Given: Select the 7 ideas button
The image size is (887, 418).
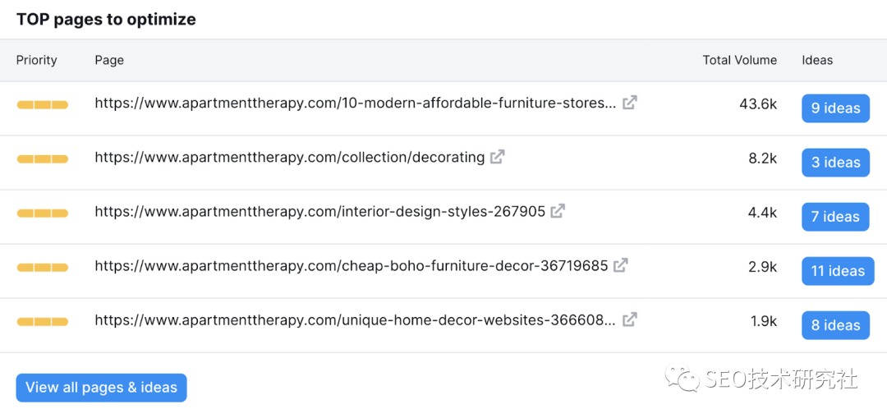Looking at the screenshot, I should pyautogui.click(x=835, y=217).
